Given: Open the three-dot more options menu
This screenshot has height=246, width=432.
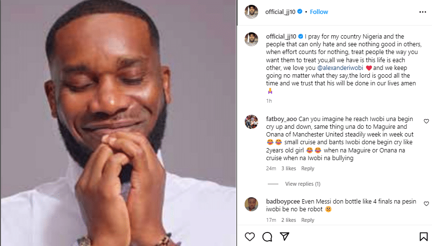Looking at the screenshot, I should pyautogui.click(x=422, y=12).
